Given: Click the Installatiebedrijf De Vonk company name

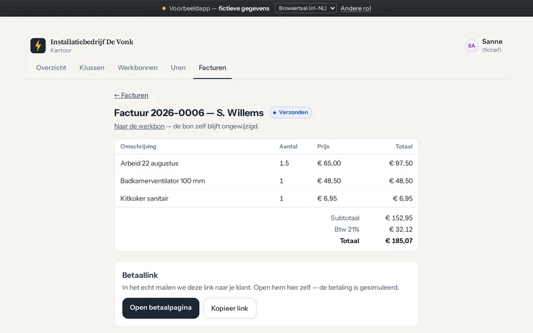Looking at the screenshot, I should pos(92,42).
